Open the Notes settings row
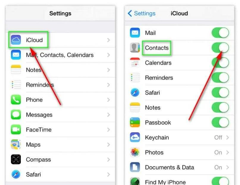The height and width of the screenshot is (185, 240). click(61, 70)
